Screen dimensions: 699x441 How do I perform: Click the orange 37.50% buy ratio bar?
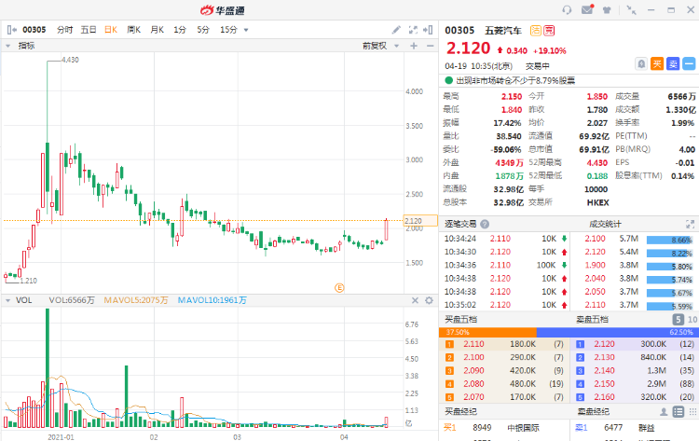[487, 332]
